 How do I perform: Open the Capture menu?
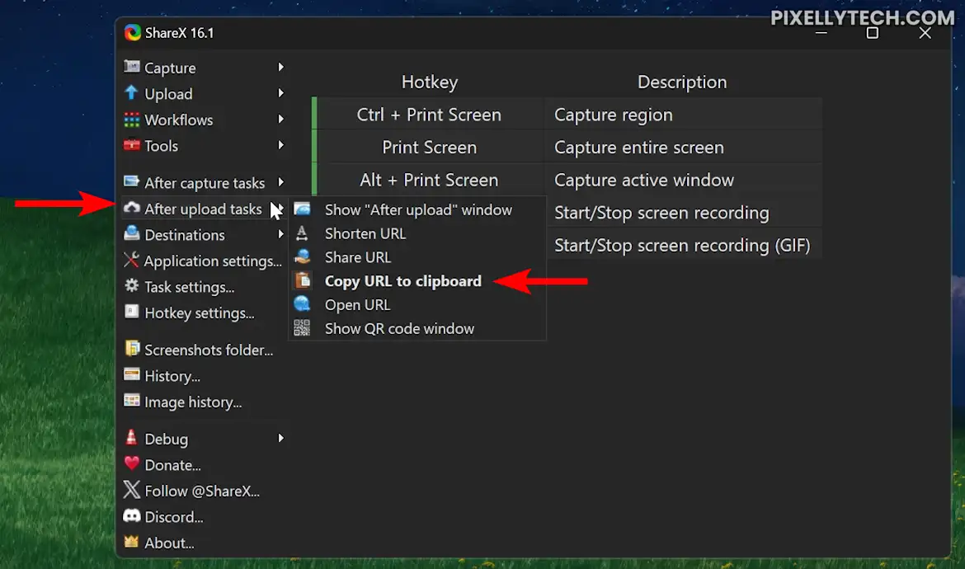[204, 68]
